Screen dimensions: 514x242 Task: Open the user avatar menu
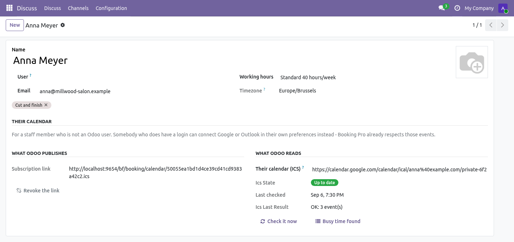503,8
